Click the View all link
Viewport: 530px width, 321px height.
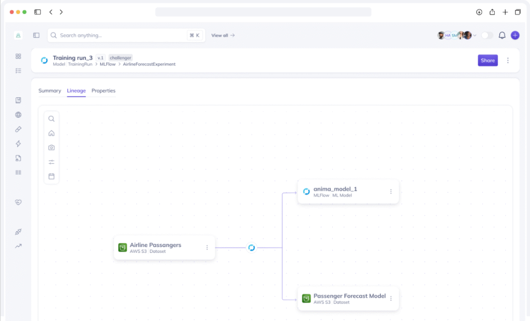tap(223, 35)
